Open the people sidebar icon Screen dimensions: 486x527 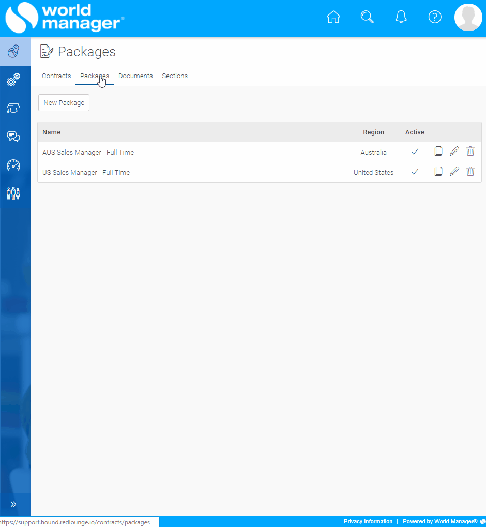(x=13, y=193)
